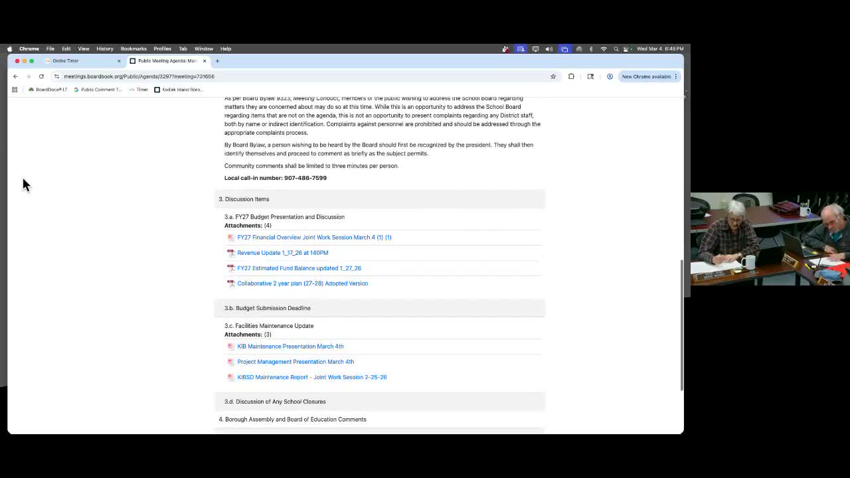Open the Public Comment bookmark
Image resolution: width=850 pixels, height=478 pixels.
coord(98,90)
